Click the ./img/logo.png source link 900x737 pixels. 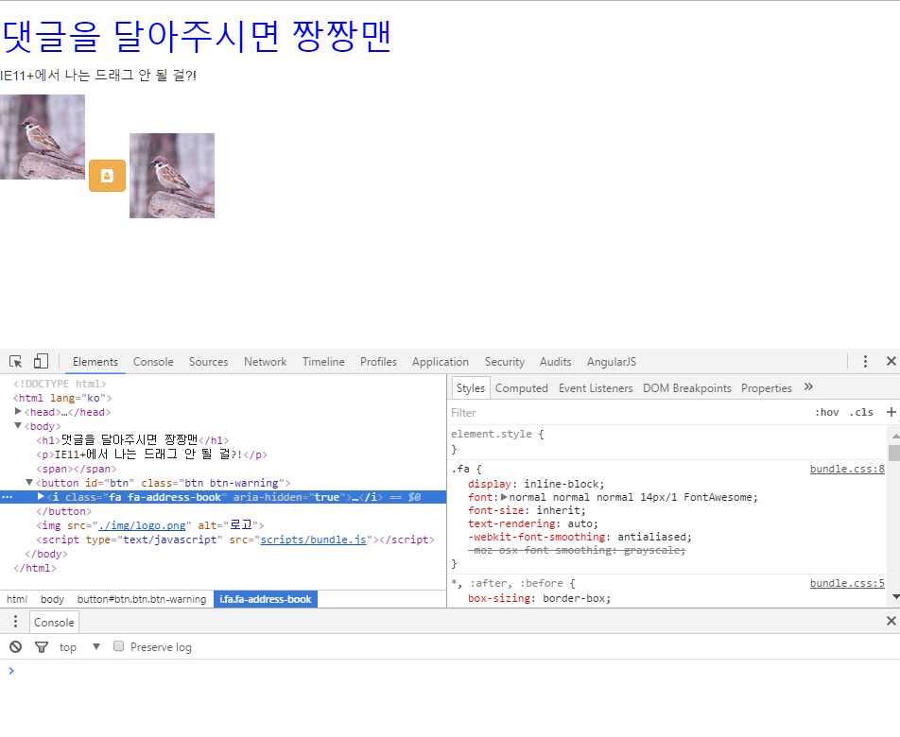142,525
